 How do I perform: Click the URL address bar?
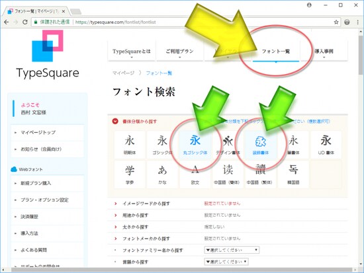tap(186, 22)
